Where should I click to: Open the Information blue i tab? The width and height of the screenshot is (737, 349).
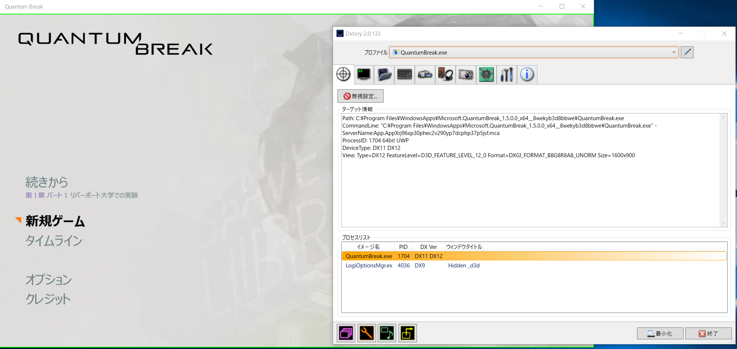click(527, 75)
